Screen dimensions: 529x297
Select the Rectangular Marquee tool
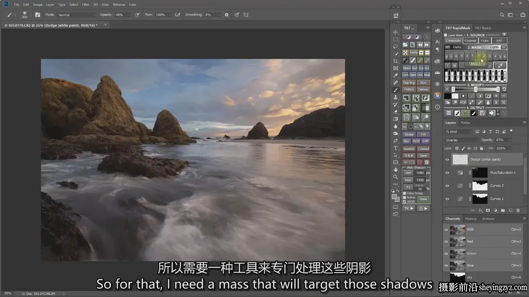point(396,40)
